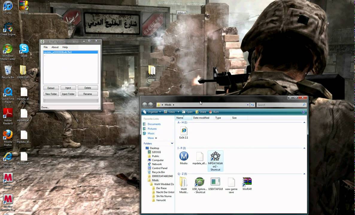Open the iTunes desktop icon
This screenshot has height=215, width=355.
(8, 7)
